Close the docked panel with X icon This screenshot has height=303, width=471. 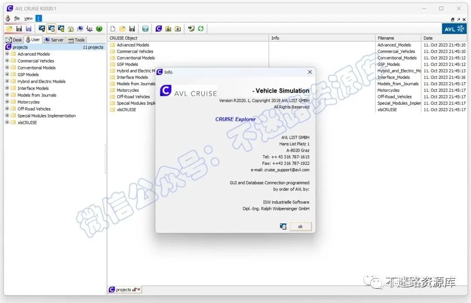(x=464, y=20)
